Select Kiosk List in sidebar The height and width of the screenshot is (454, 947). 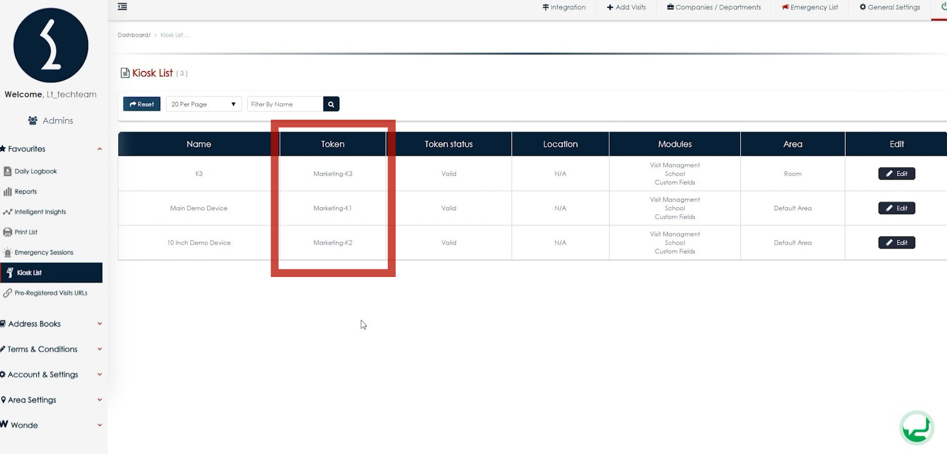[x=51, y=273]
